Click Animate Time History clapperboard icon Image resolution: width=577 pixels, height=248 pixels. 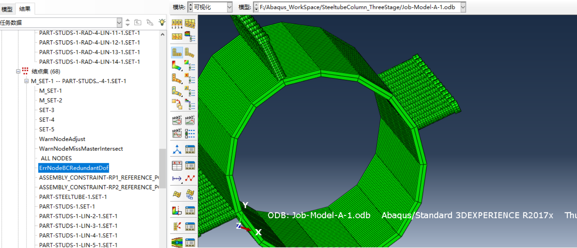coord(190,120)
